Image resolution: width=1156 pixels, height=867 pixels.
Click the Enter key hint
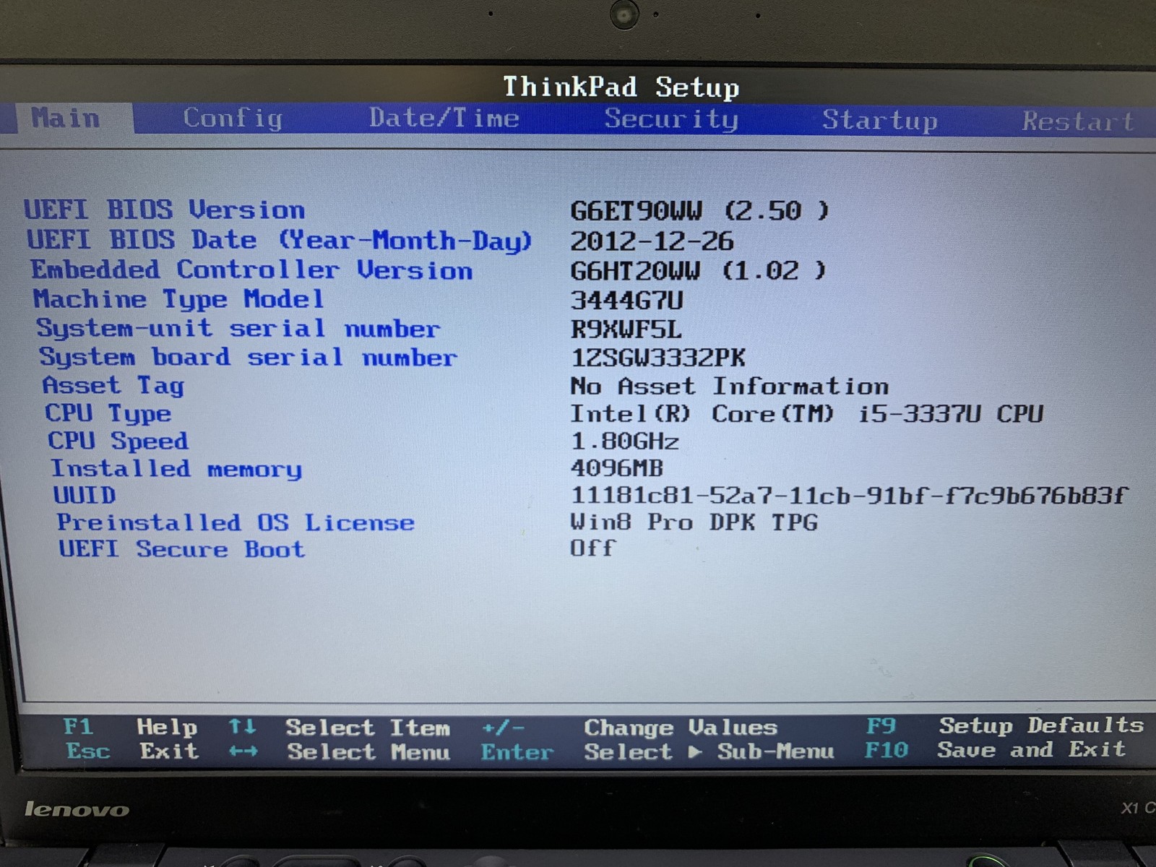pyautogui.click(x=517, y=752)
